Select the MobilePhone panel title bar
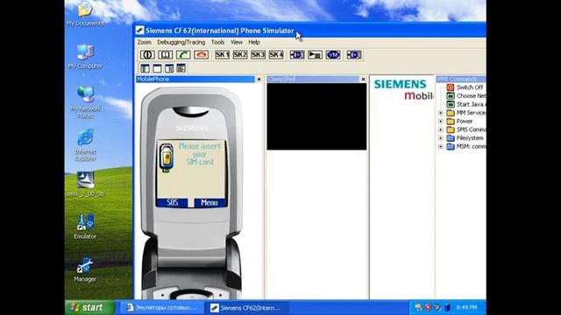This screenshot has width=561, height=315. tap(195, 80)
